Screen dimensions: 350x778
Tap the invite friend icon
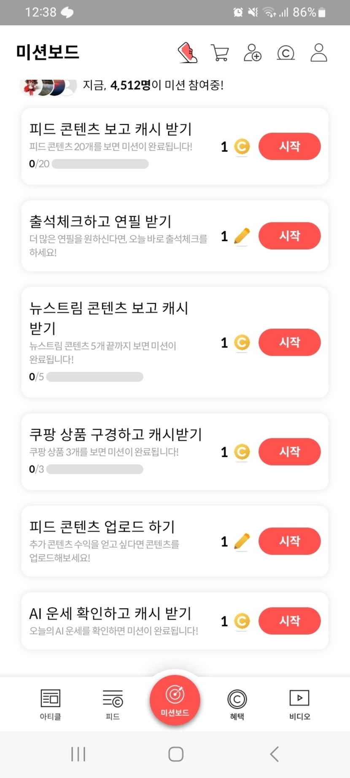(x=252, y=53)
